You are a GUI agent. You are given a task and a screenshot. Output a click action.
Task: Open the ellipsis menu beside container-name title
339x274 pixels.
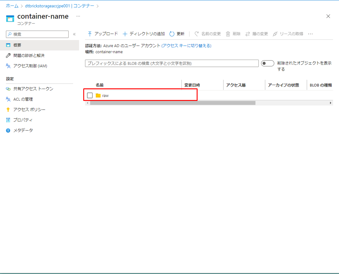[78, 16]
